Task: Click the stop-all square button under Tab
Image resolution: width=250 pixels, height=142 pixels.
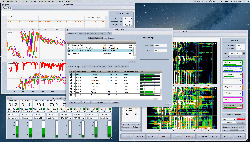Action: tap(228, 57)
